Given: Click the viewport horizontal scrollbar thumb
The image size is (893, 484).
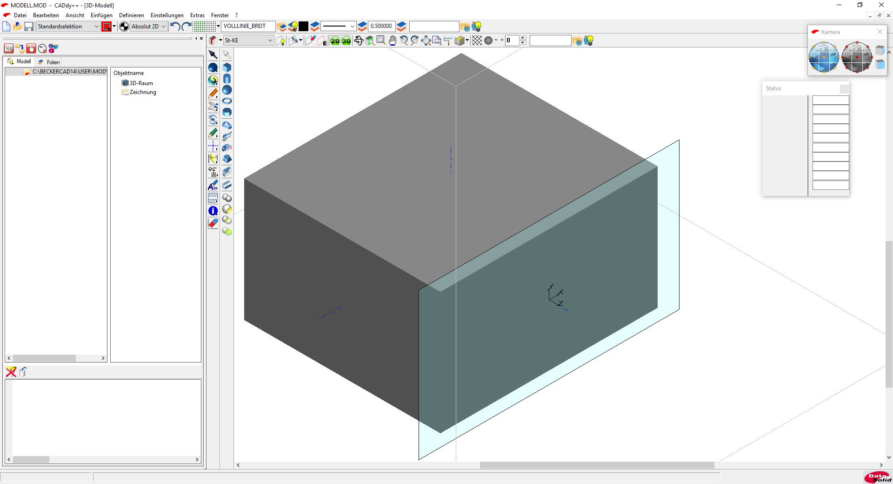Looking at the screenshot, I should 597,465.
